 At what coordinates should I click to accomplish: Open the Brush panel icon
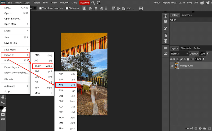[x=166, y=29]
